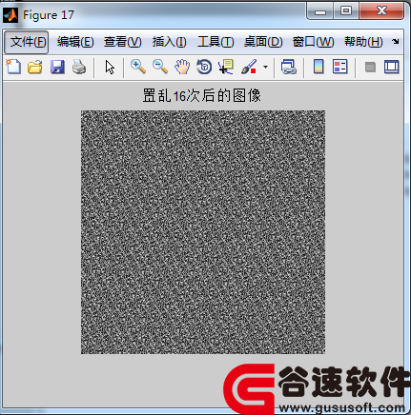This screenshot has height=415, width=411.
Task: Click the scrambled noise image
Action: [203, 232]
